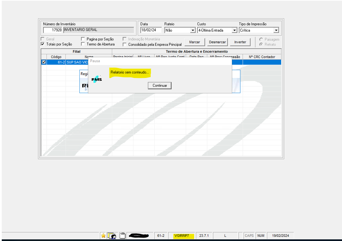Image resolution: width=342 pixels, height=241 pixels.
Task: Click the Desmarcar button
Action: click(x=218, y=42)
